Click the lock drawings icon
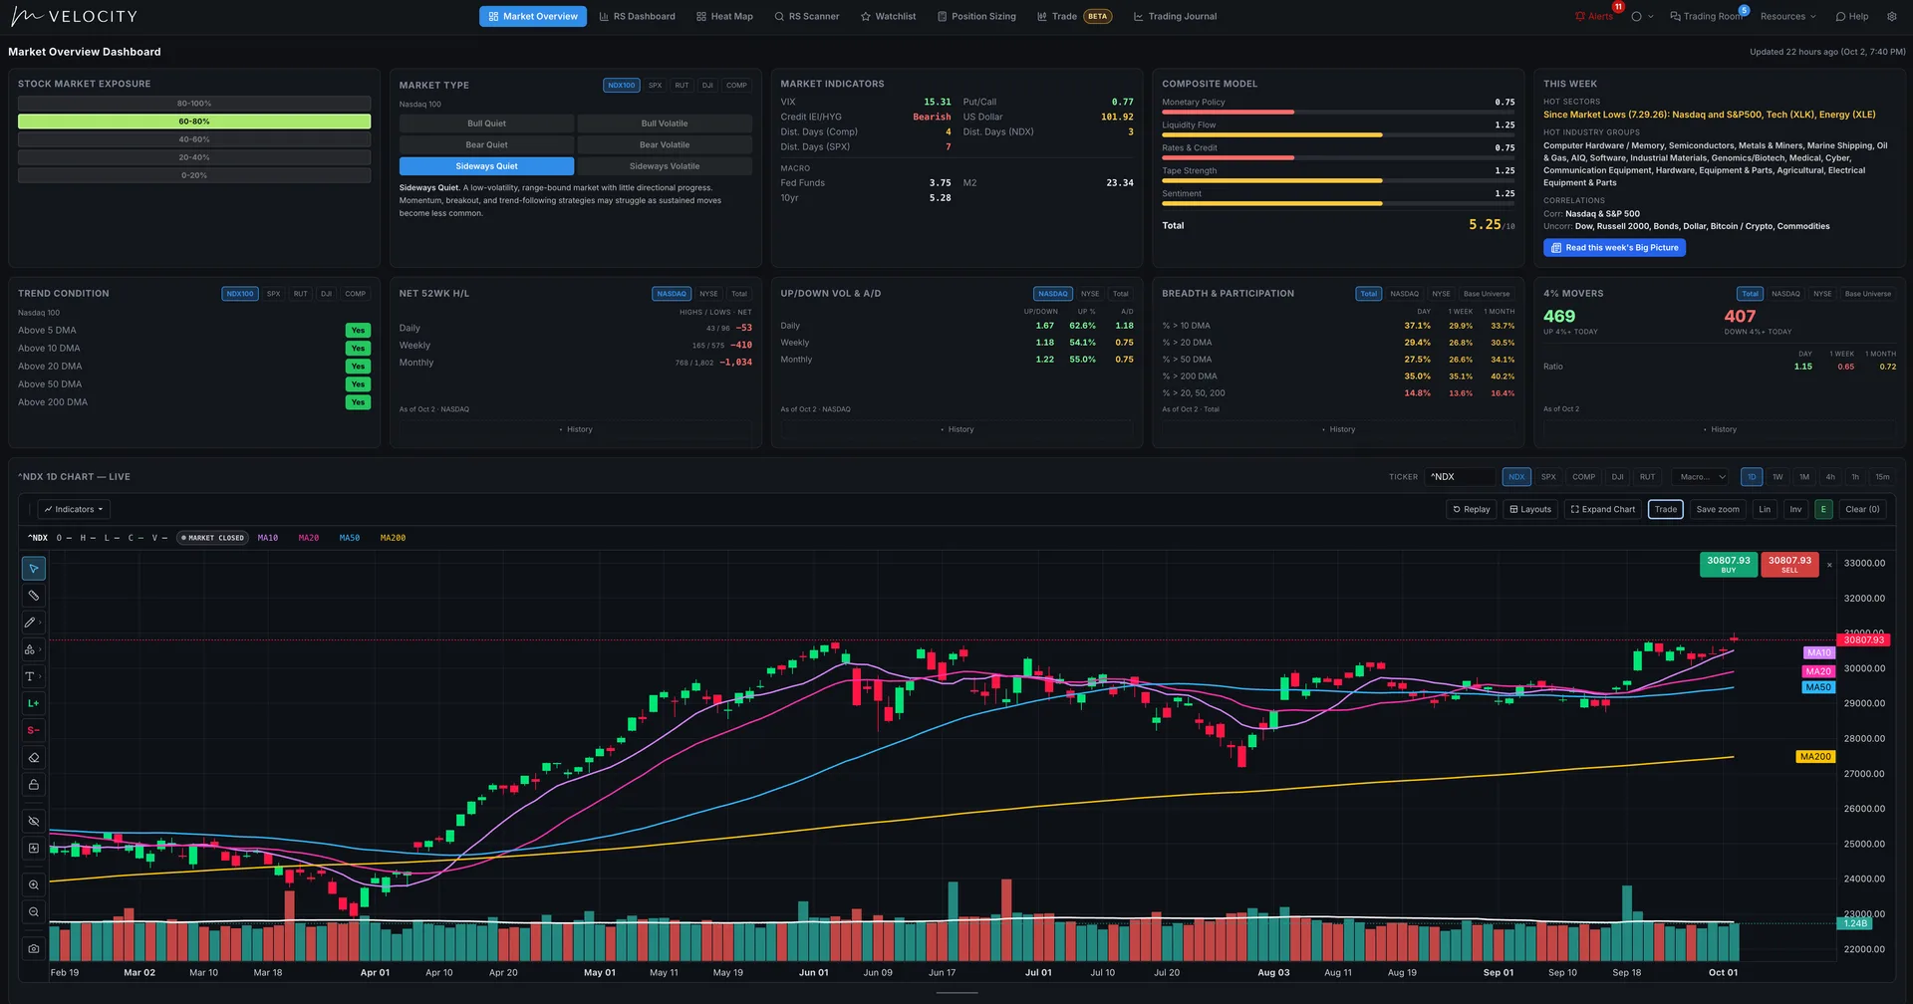The image size is (1913, 1004). click(33, 785)
